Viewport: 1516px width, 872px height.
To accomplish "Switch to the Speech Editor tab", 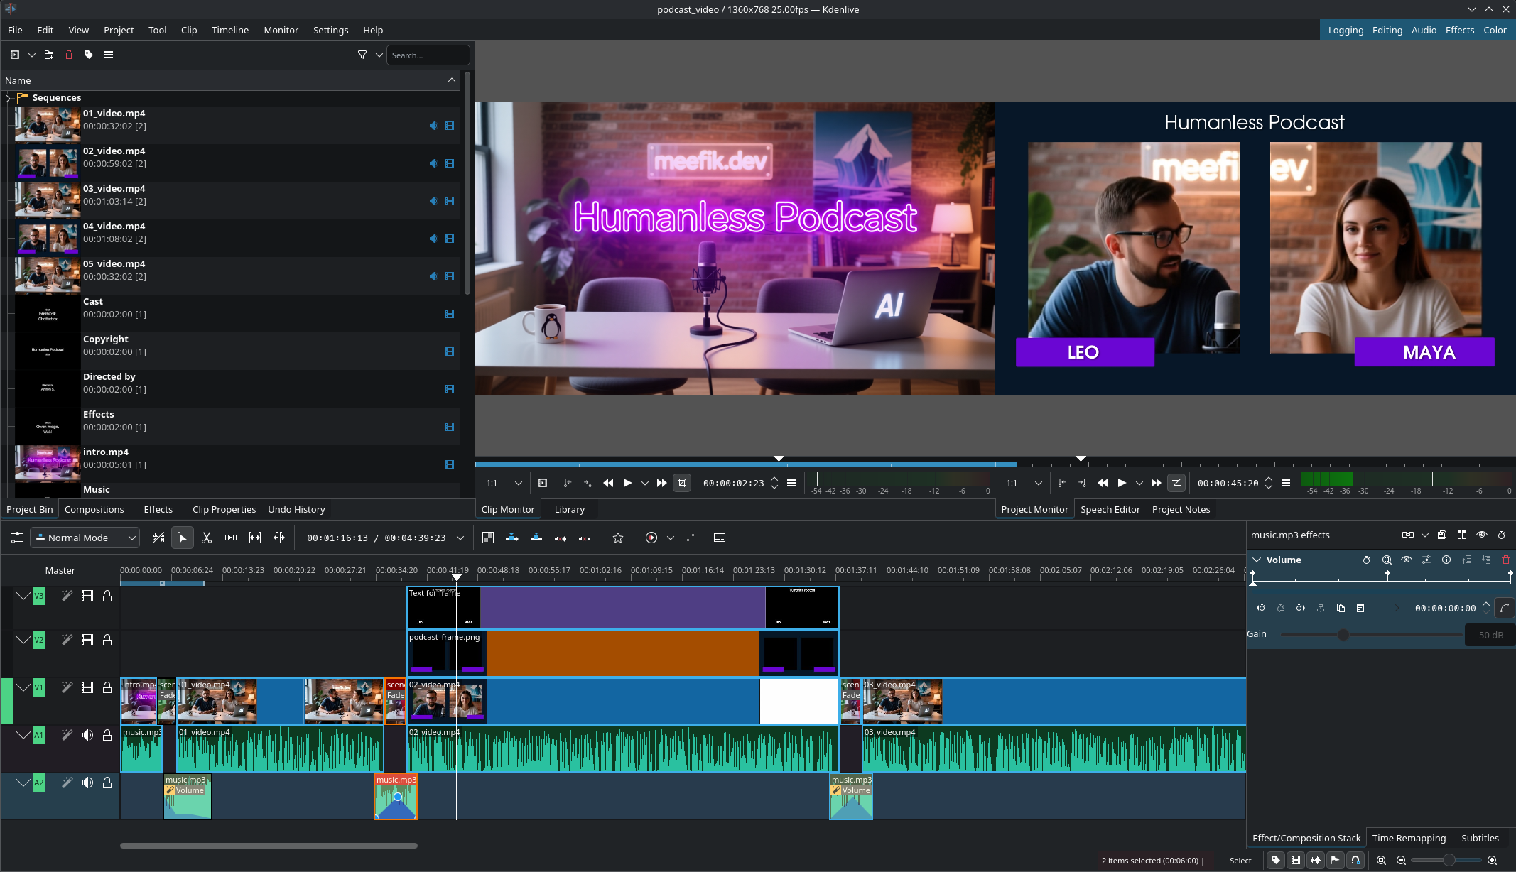I will pyautogui.click(x=1110, y=509).
